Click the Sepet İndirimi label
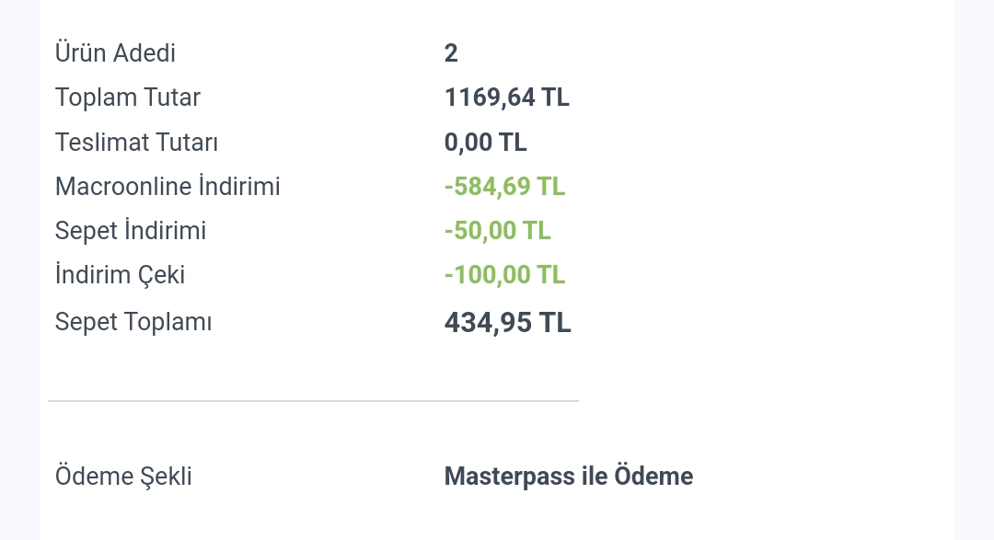The width and height of the screenshot is (994, 540). (131, 231)
